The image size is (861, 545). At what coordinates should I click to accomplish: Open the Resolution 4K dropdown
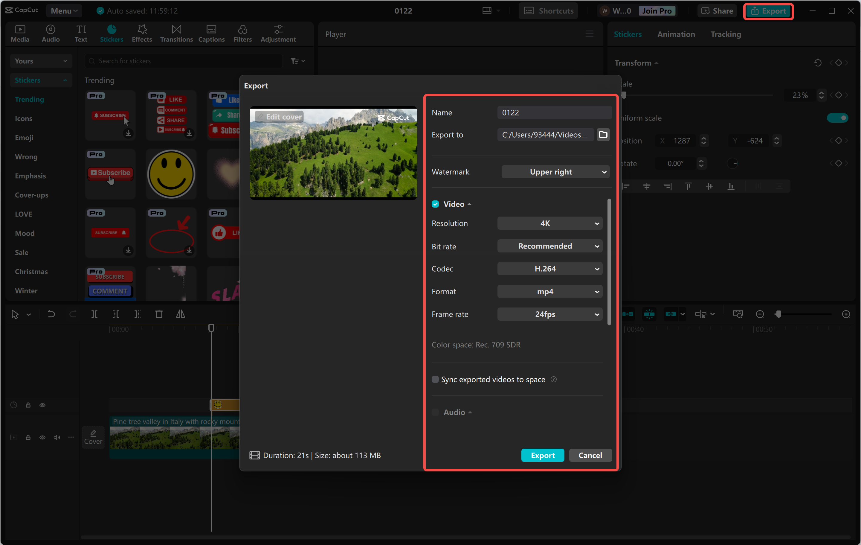click(x=549, y=223)
